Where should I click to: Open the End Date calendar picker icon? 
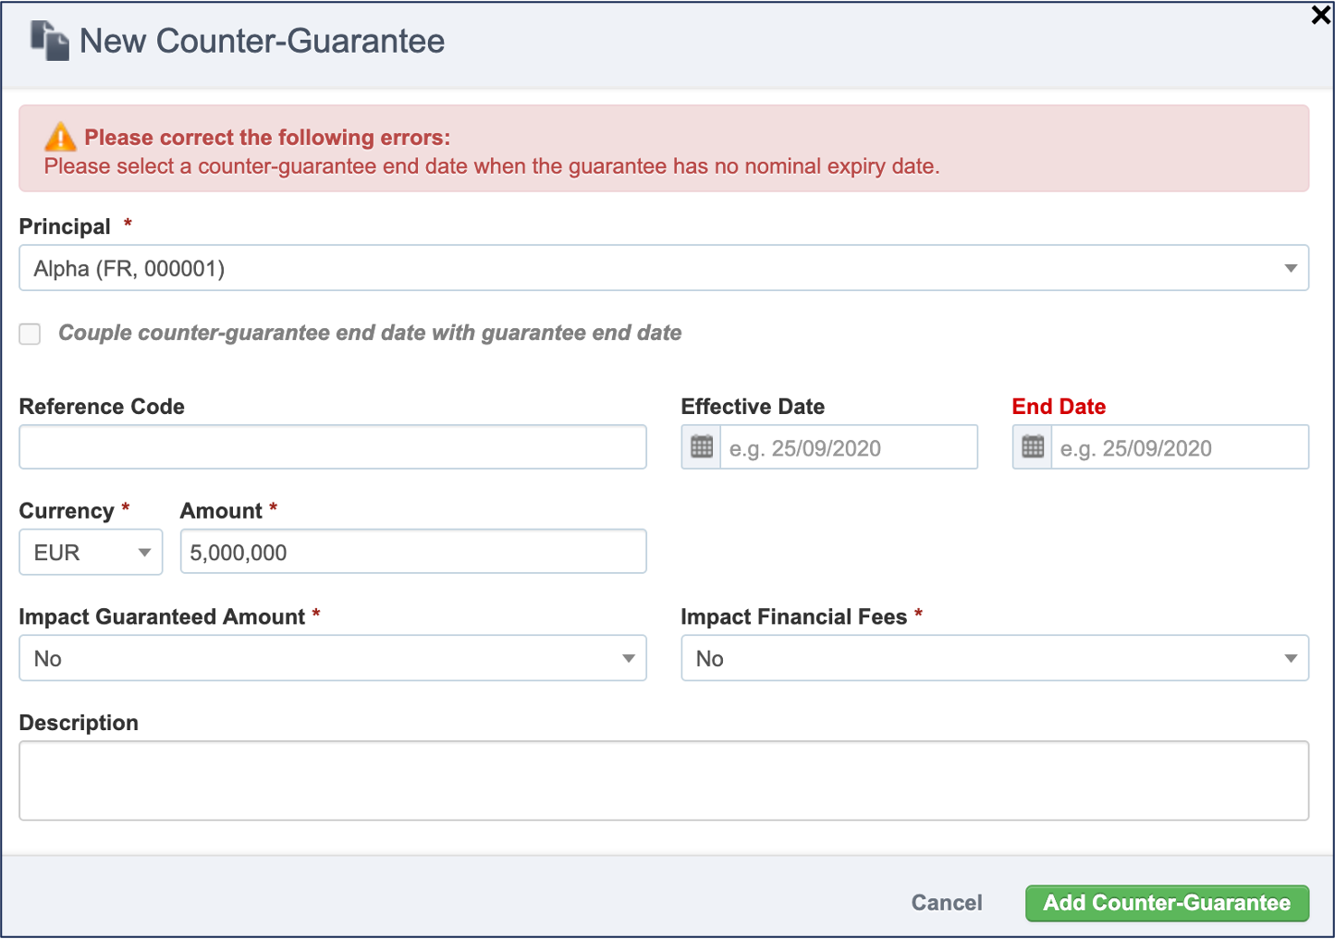pyautogui.click(x=1033, y=447)
